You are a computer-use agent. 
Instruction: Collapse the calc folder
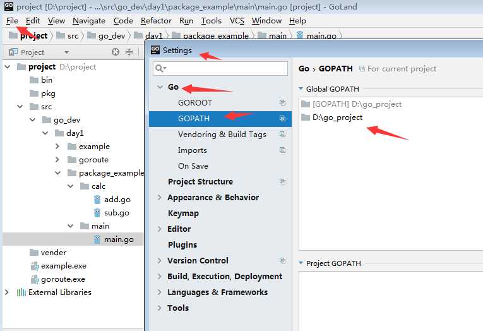click(x=71, y=186)
